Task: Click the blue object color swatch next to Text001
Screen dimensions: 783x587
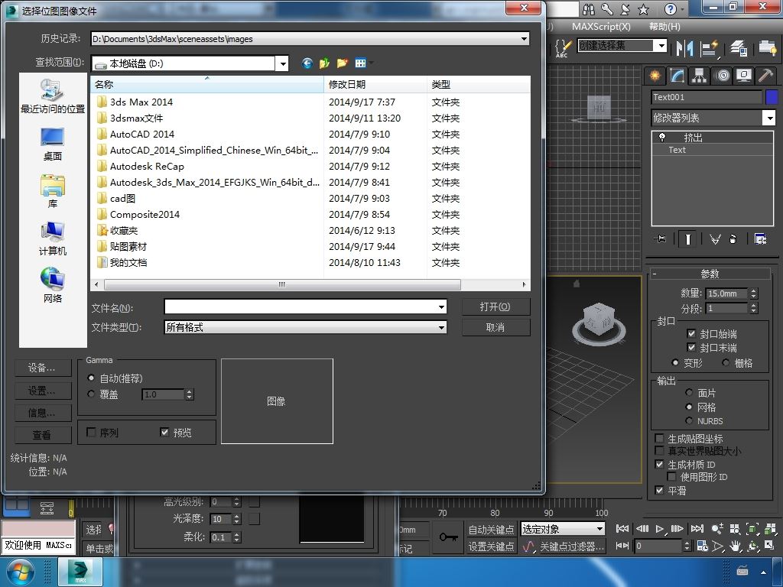Action: click(772, 97)
